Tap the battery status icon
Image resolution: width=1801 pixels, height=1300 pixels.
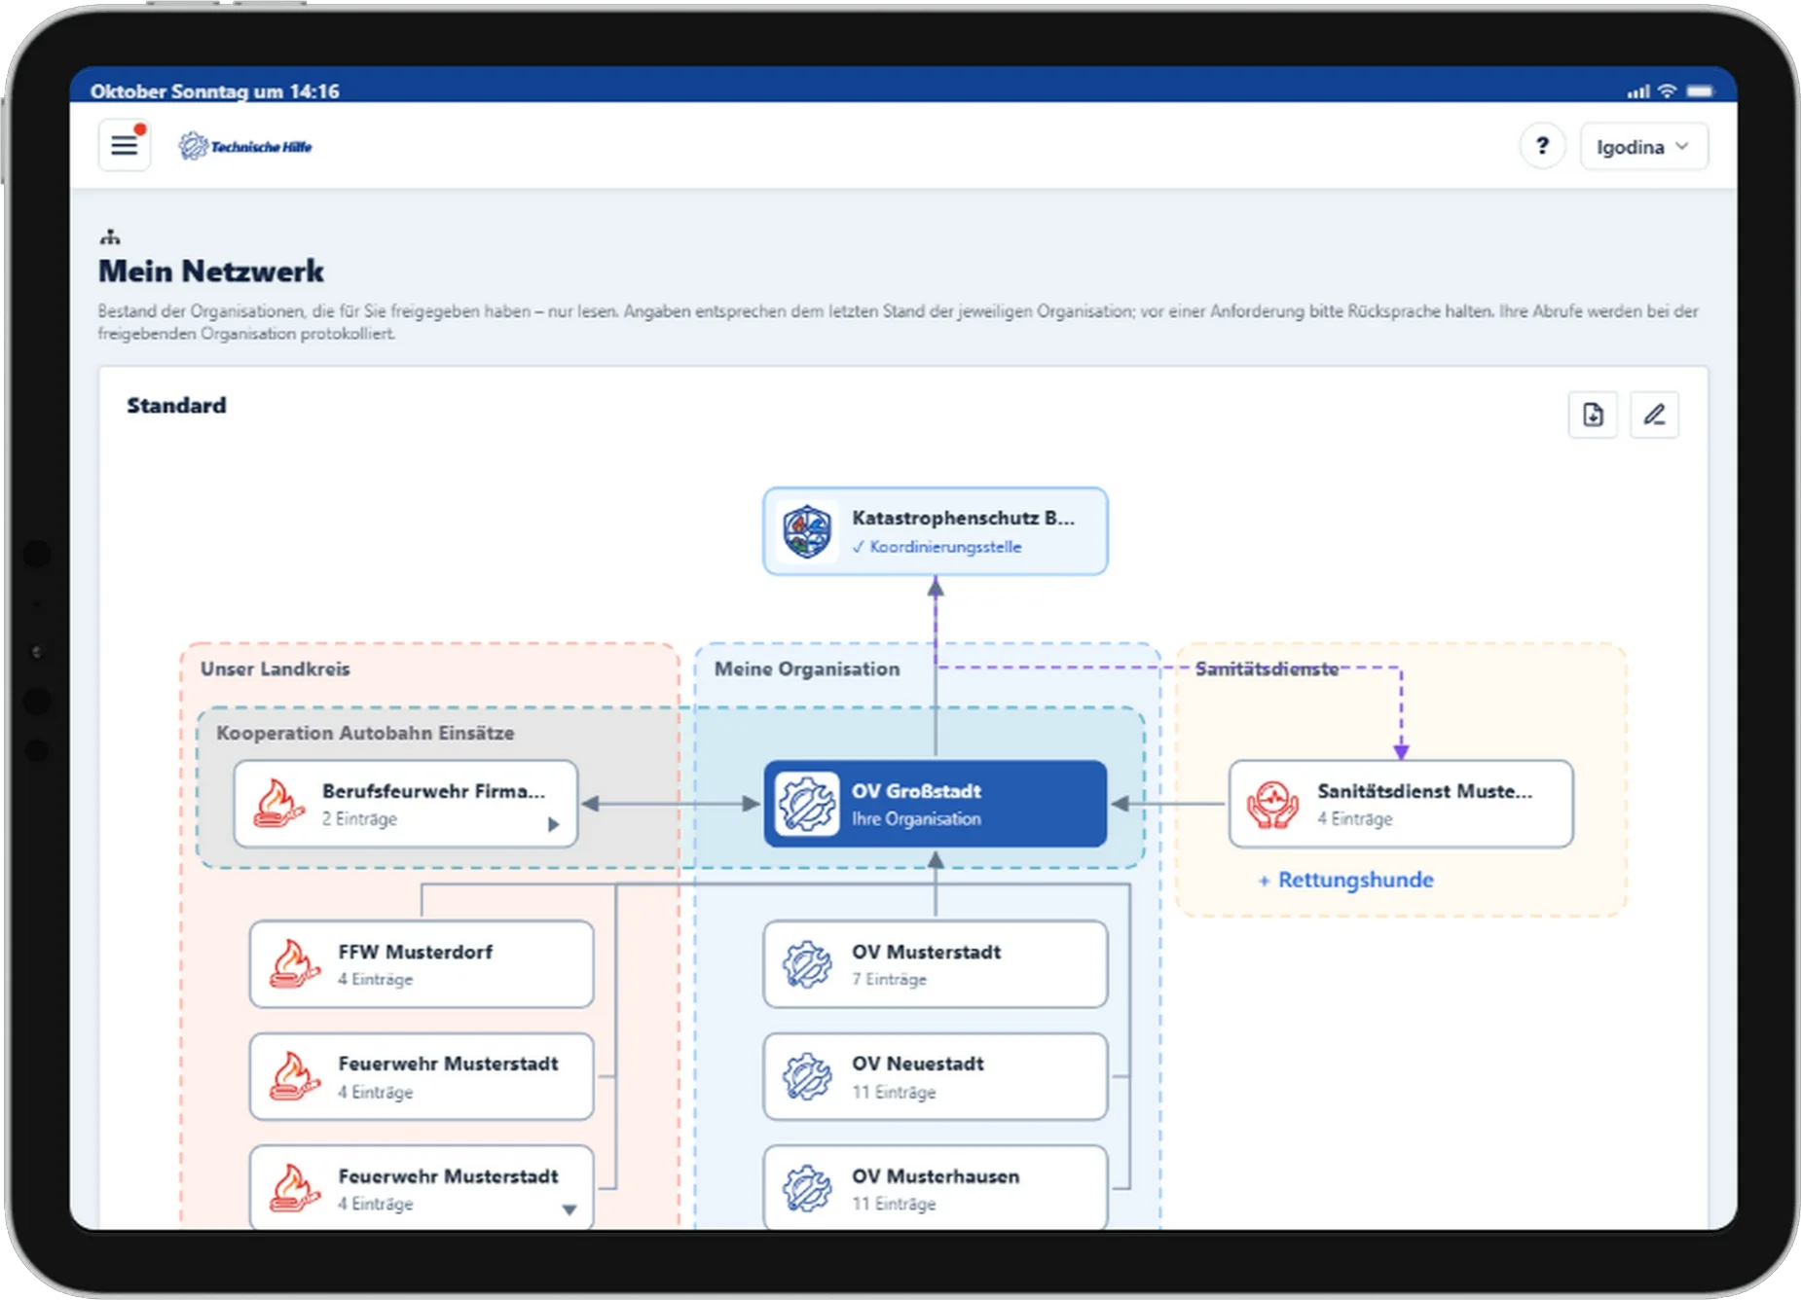click(1700, 90)
